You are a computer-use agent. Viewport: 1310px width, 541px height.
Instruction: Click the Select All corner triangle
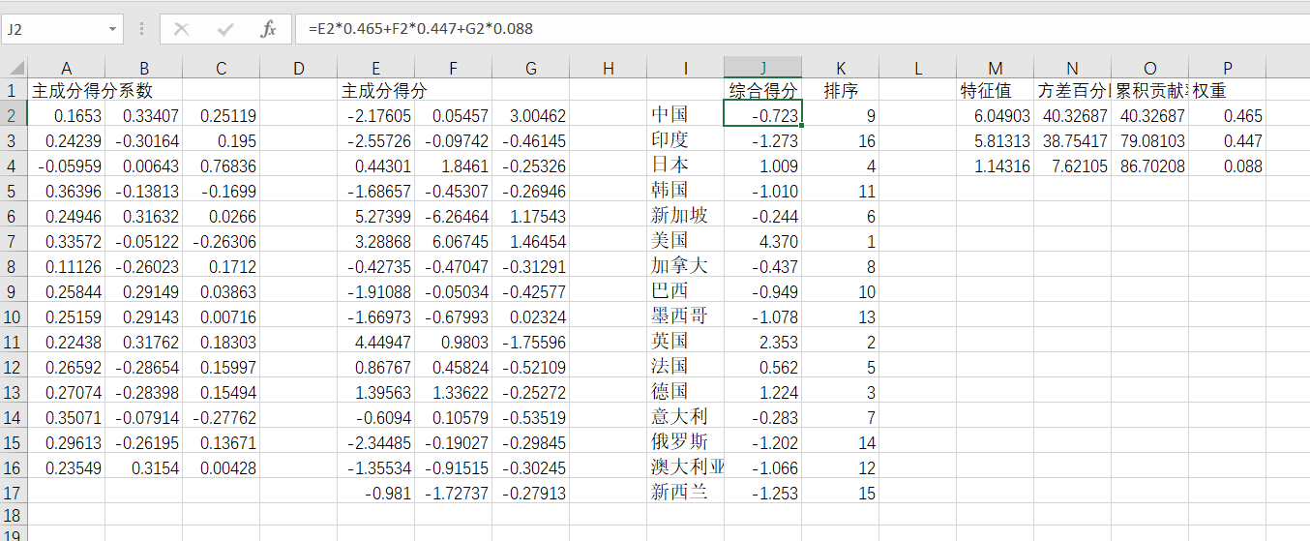click(15, 68)
